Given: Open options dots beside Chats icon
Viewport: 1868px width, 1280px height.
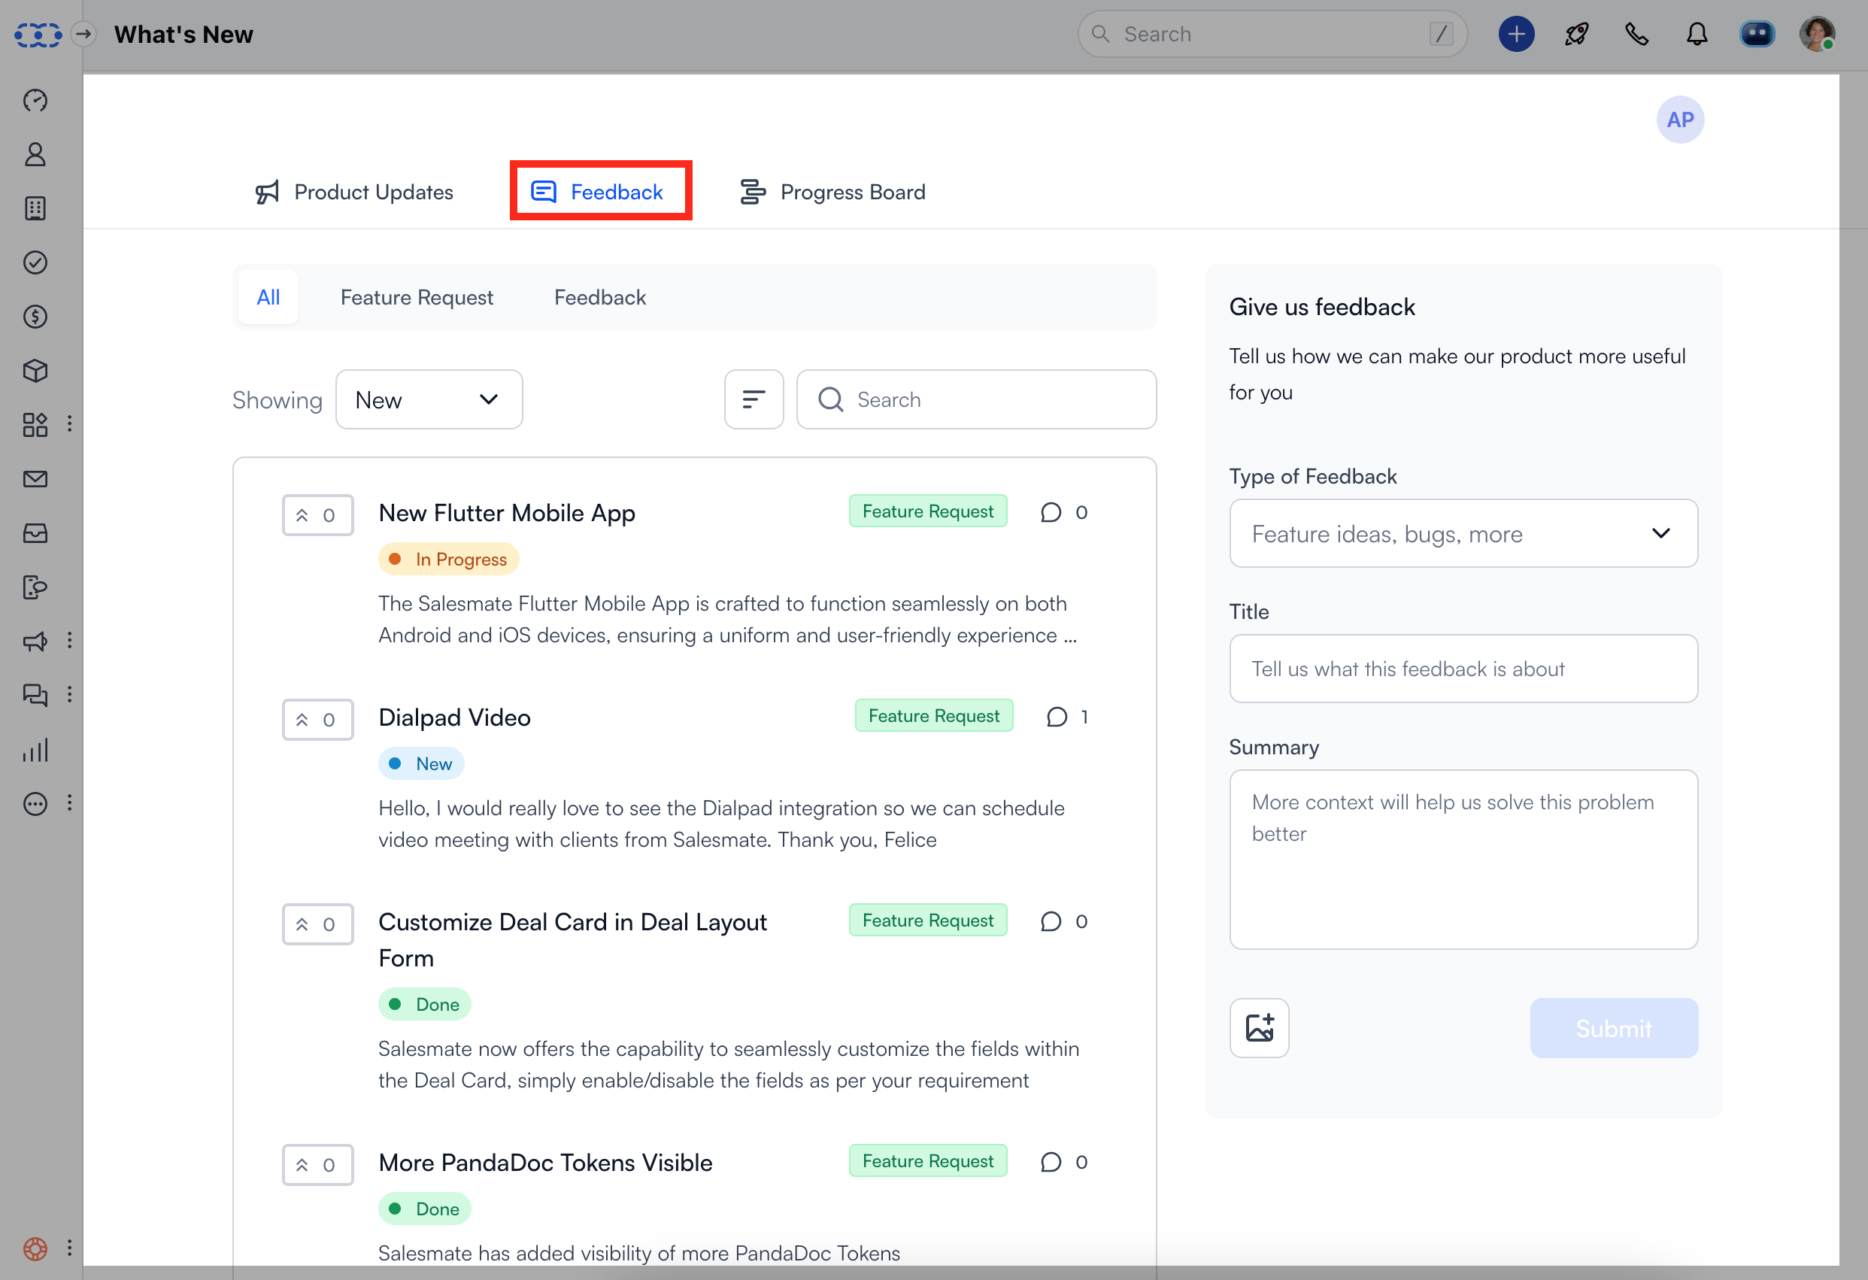Looking at the screenshot, I should [70, 695].
